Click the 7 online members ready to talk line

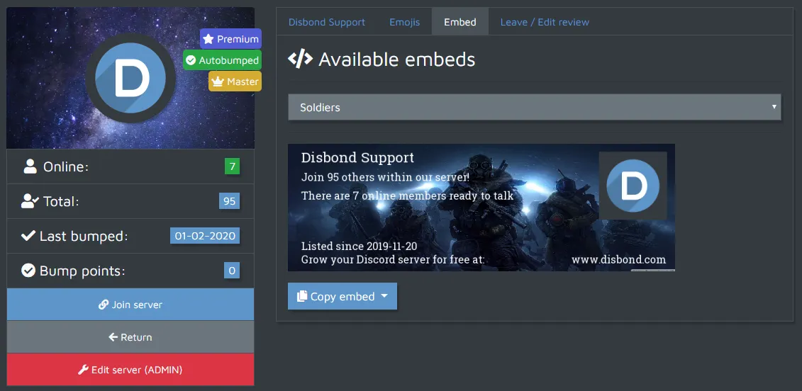407,195
